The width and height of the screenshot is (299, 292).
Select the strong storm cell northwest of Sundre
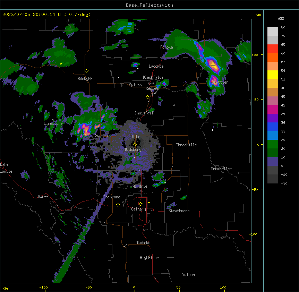85,130
